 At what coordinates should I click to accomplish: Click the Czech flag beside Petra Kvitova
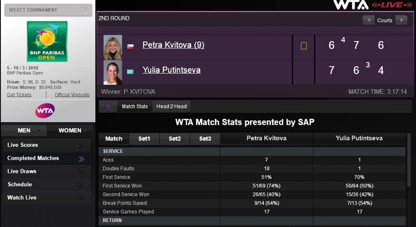pyautogui.click(x=130, y=46)
